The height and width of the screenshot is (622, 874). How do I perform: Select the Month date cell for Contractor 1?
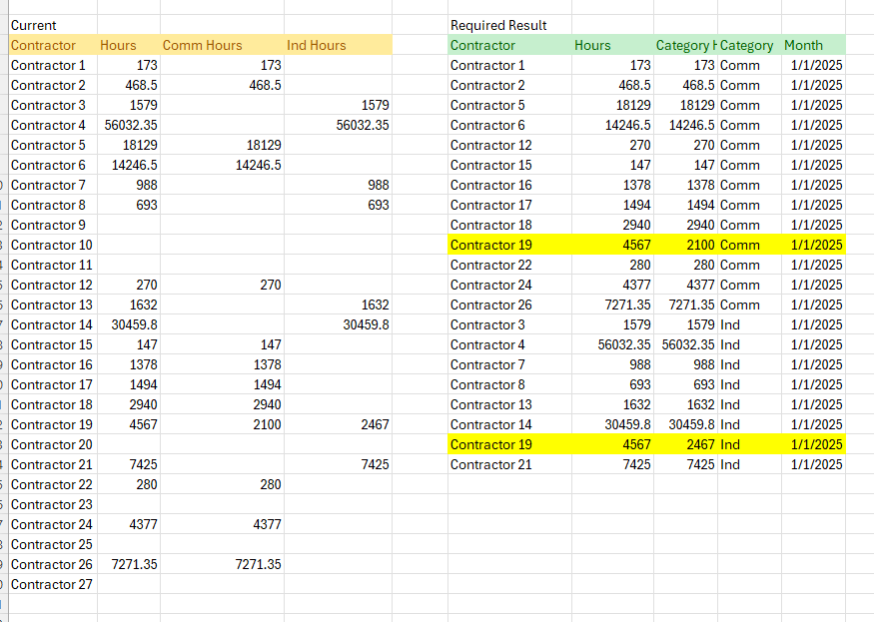click(x=816, y=65)
